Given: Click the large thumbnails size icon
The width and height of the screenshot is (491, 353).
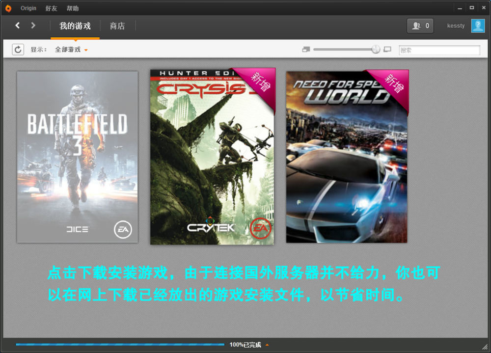Looking at the screenshot, I should coord(387,50).
